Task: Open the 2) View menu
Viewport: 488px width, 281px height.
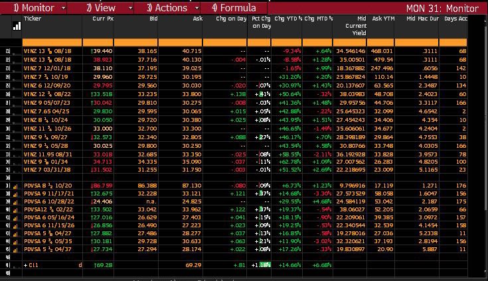Action: (x=101, y=8)
